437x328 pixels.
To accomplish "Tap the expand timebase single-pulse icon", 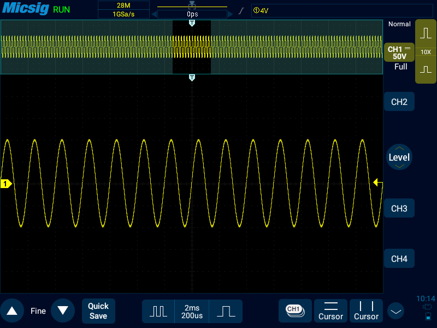I will pyautogui.click(x=226, y=311).
